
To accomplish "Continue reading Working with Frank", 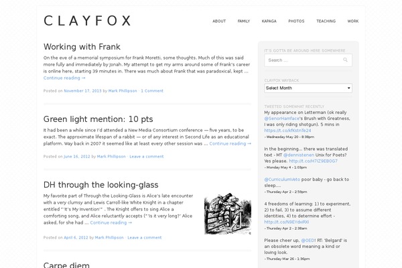I will click(64, 78).
